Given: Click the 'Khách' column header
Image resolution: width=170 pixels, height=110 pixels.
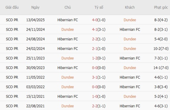Looking at the screenshot, I should tap(130, 7).
